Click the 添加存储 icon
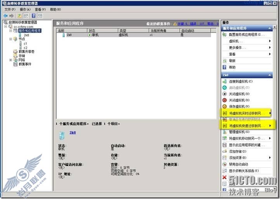The height and width of the screenshot is (199, 280). tap(225, 151)
